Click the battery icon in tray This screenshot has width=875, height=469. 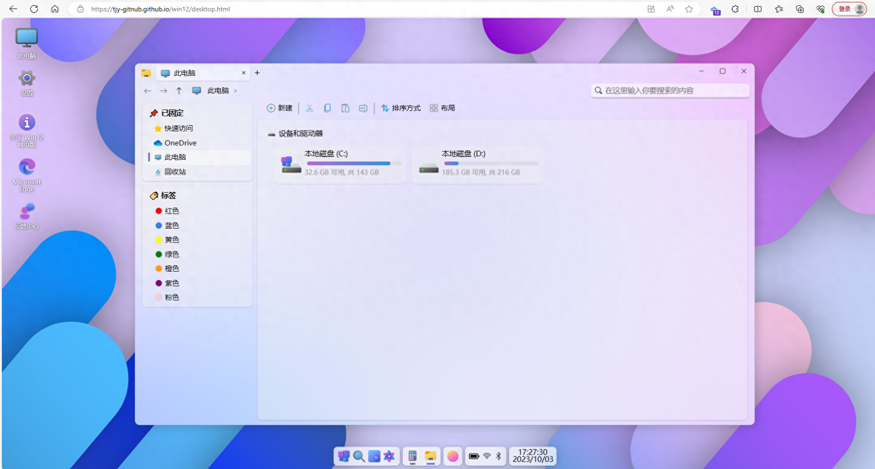click(x=474, y=456)
